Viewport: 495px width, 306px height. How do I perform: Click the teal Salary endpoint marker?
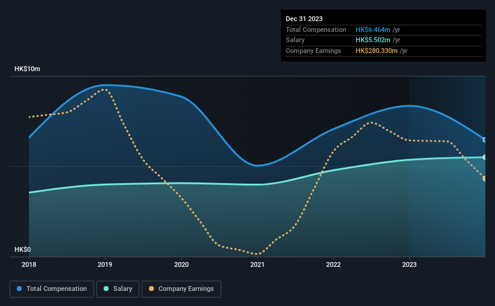tap(485, 157)
